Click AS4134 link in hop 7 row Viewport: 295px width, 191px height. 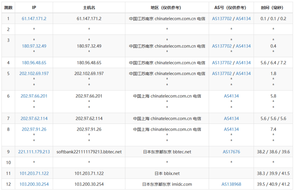coord(231,118)
